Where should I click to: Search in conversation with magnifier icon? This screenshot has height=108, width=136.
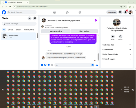point(120,37)
